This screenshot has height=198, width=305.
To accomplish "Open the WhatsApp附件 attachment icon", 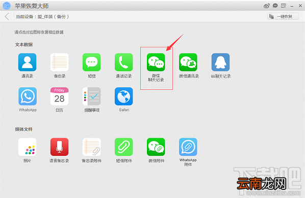I will pyautogui.click(x=188, y=147).
